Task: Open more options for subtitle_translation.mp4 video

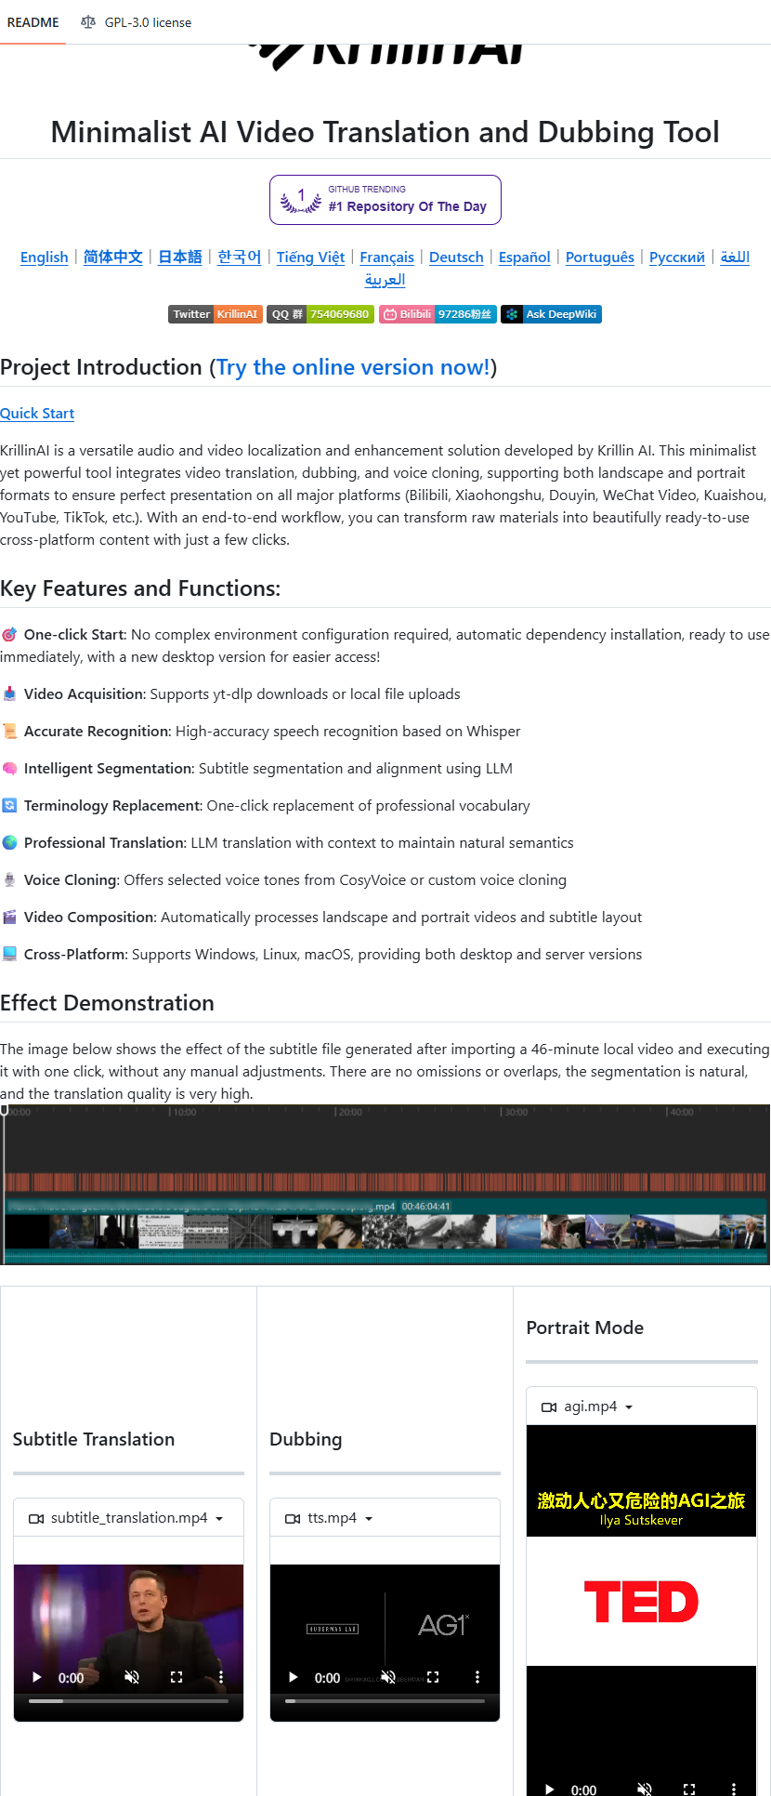Action: pos(221,1677)
